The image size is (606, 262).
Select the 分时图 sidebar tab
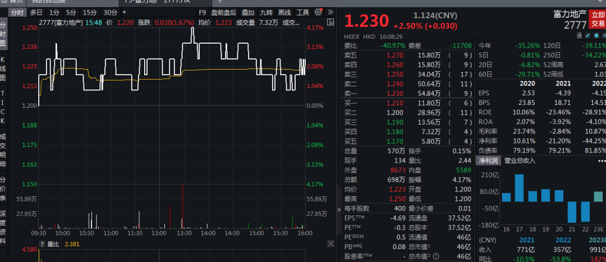pyautogui.click(x=3, y=34)
